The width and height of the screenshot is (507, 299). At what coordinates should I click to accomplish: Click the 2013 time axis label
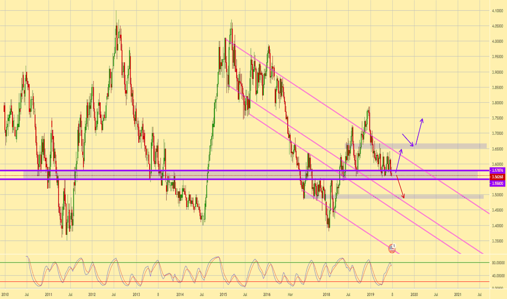click(x=136, y=295)
